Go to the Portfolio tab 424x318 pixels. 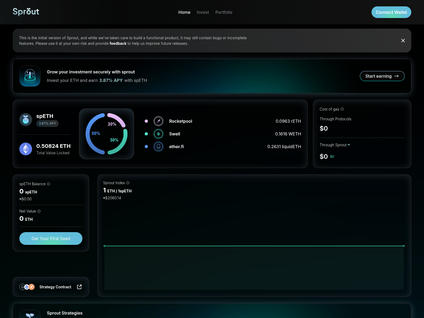click(224, 12)
